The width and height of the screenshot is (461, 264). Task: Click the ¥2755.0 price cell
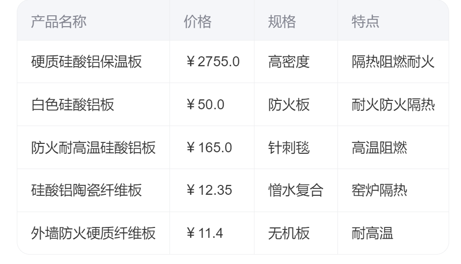212,62
